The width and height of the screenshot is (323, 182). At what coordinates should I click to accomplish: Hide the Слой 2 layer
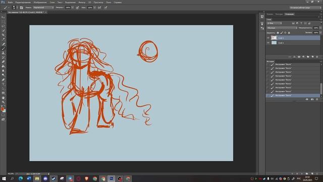tap(268, 38)
